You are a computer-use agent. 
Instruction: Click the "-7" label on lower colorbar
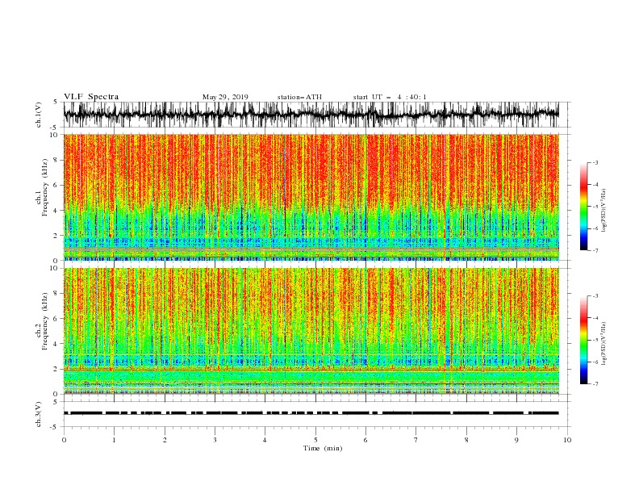pyautogui.click(x=595, y=383)
